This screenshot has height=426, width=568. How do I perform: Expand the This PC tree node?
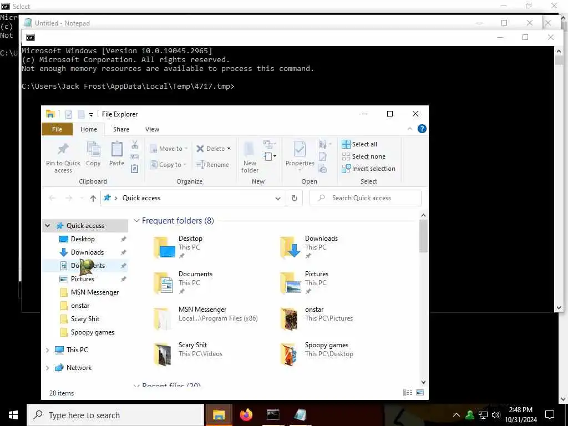click(48, 350)
